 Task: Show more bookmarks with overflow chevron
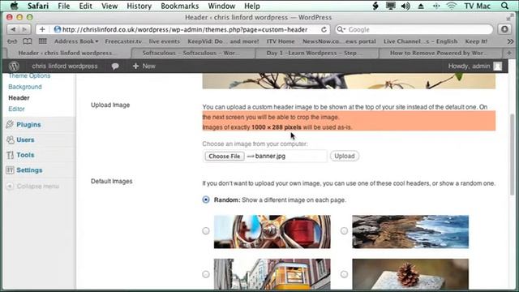click(x=510, y=41)
